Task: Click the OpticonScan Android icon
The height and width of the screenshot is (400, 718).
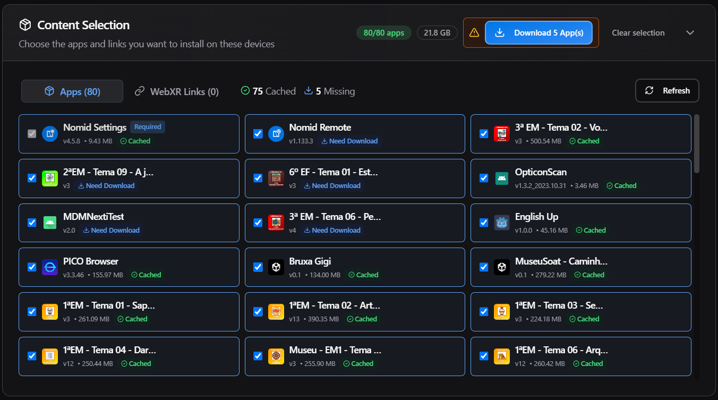Action: (502, 178)
